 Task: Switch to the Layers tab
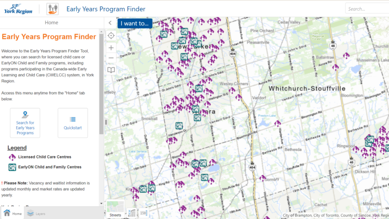click(x=36, y=214)
